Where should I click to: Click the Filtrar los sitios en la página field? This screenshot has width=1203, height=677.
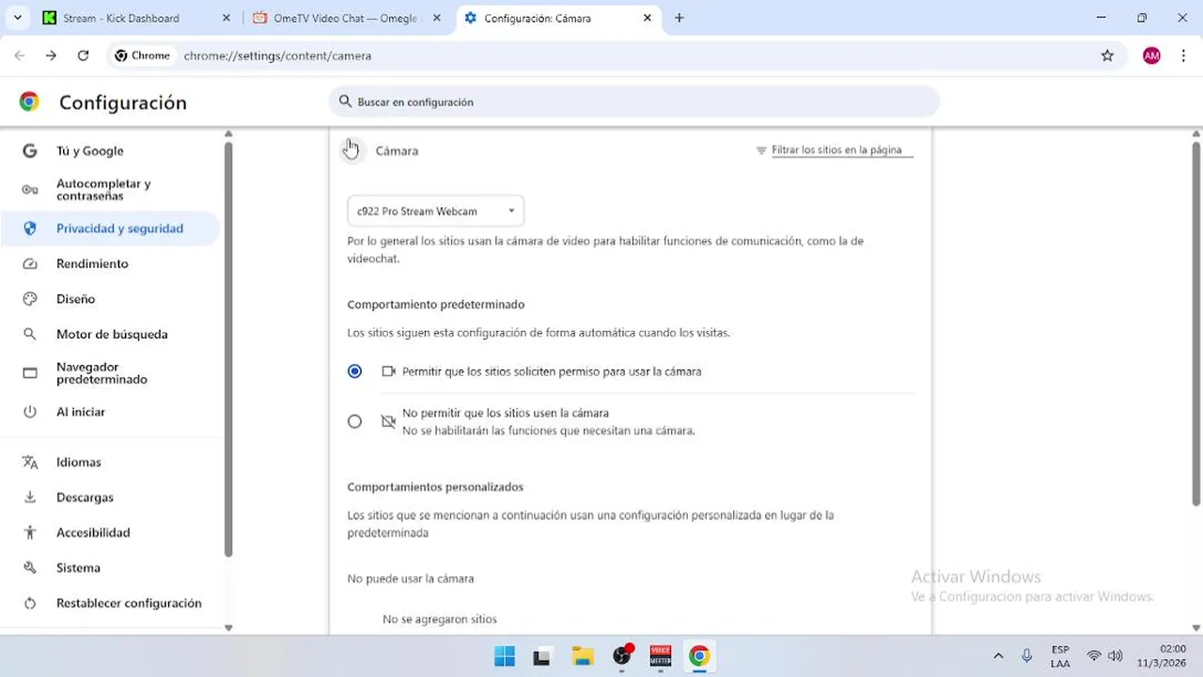click(841, 150)
